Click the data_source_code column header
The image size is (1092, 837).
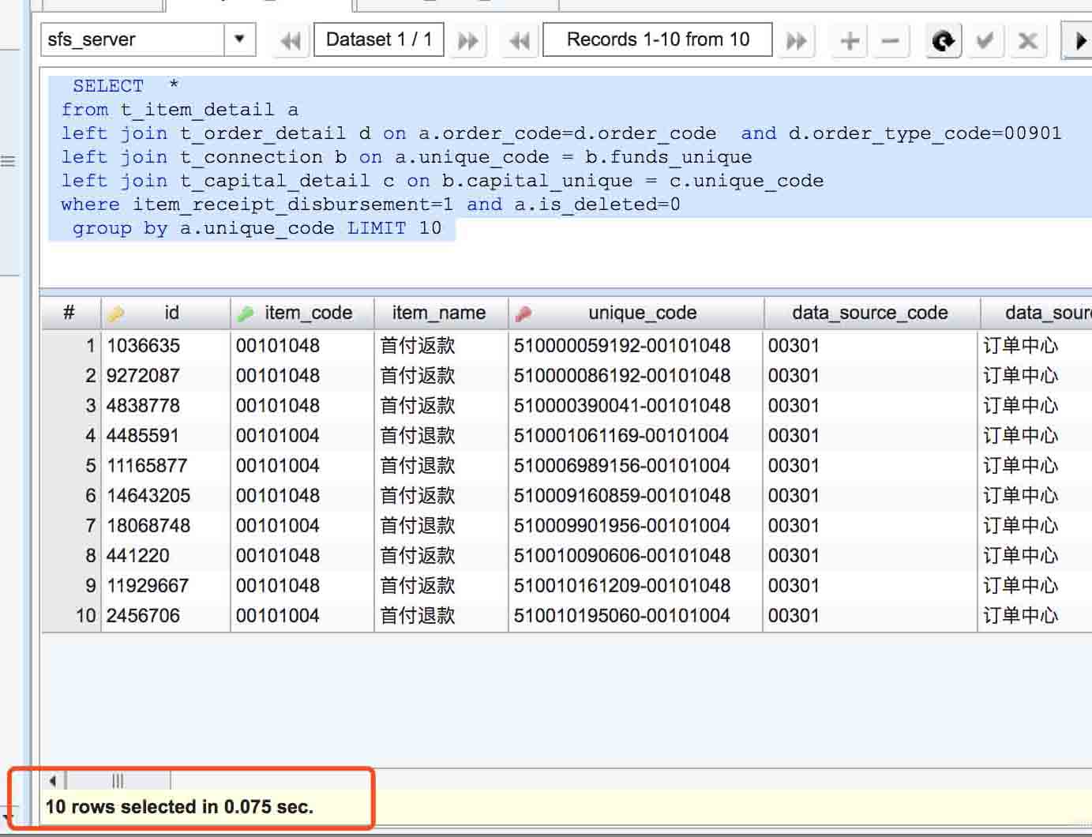(x=869, y=313)
